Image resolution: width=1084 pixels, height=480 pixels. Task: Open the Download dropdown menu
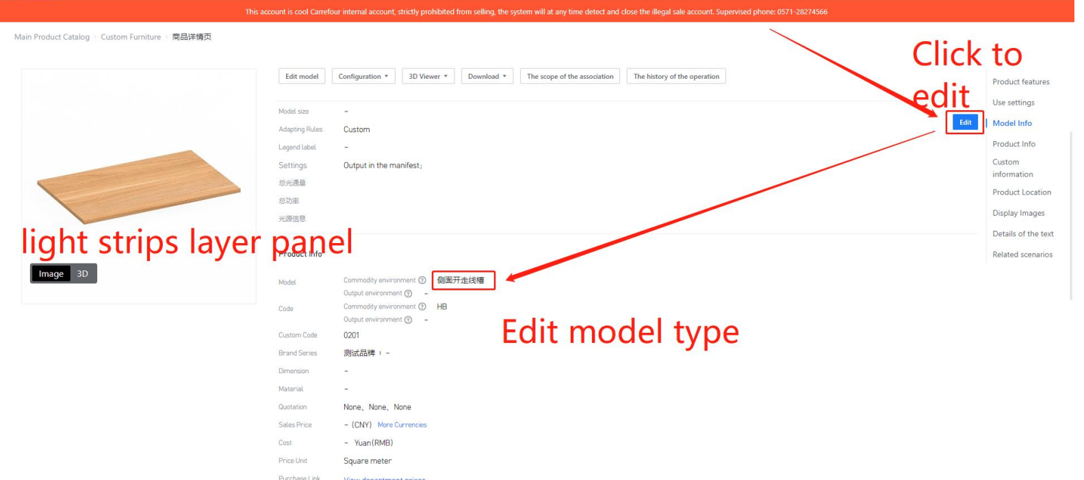487,77
